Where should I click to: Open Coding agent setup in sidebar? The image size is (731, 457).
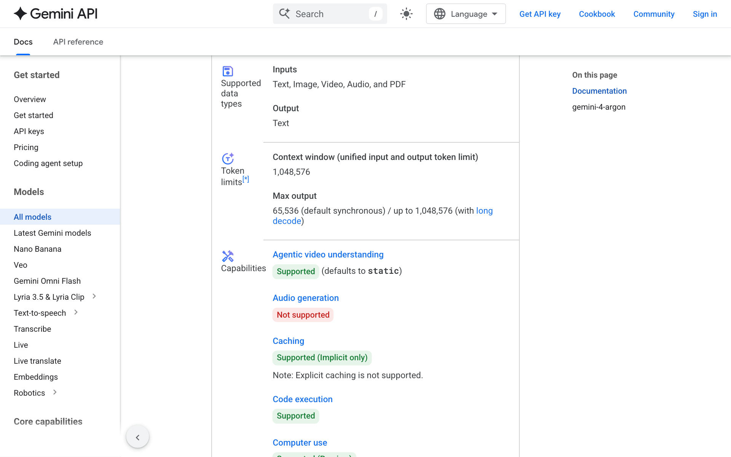[x=48, y=163]
